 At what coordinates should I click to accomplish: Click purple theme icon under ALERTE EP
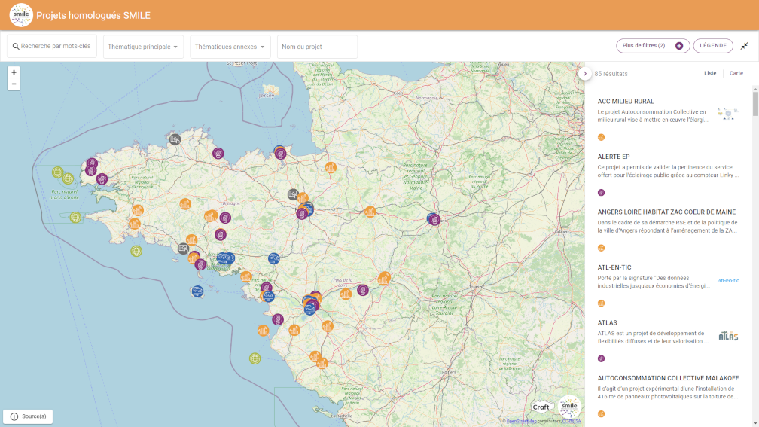click(x=601, y=193)
